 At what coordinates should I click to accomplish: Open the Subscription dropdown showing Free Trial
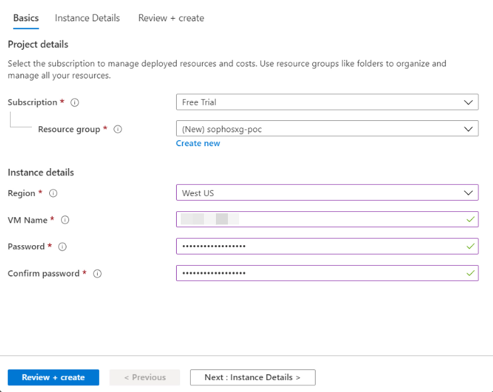point(327,102)
